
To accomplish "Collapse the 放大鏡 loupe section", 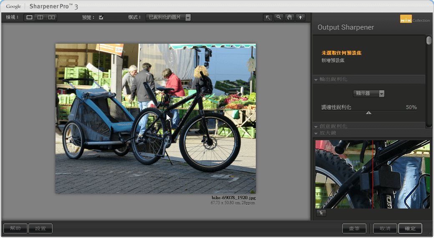I will [x=316, y=133].
